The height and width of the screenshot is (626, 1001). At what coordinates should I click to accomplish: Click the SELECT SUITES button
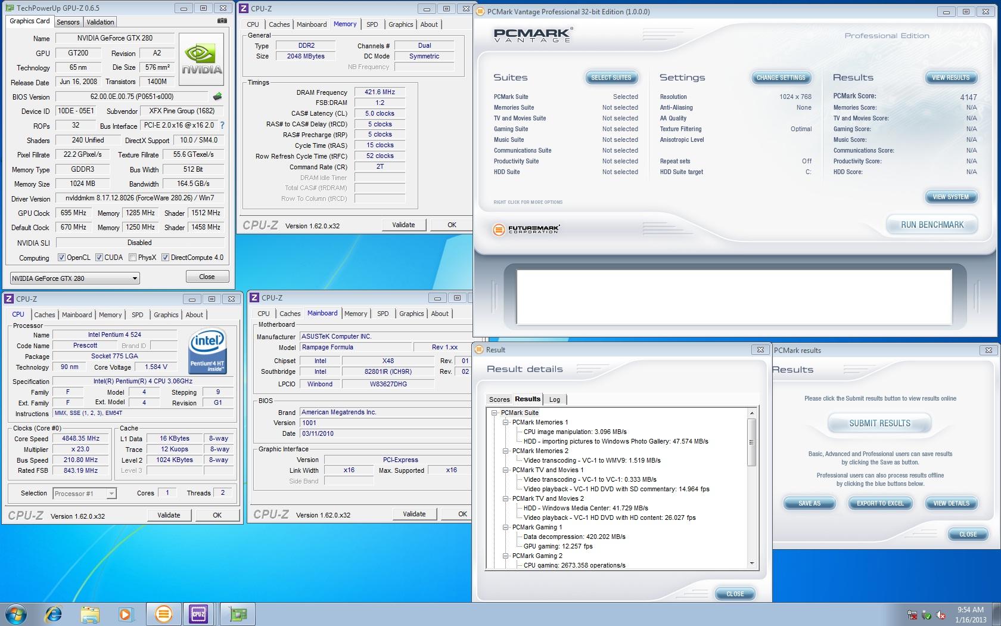611,78
